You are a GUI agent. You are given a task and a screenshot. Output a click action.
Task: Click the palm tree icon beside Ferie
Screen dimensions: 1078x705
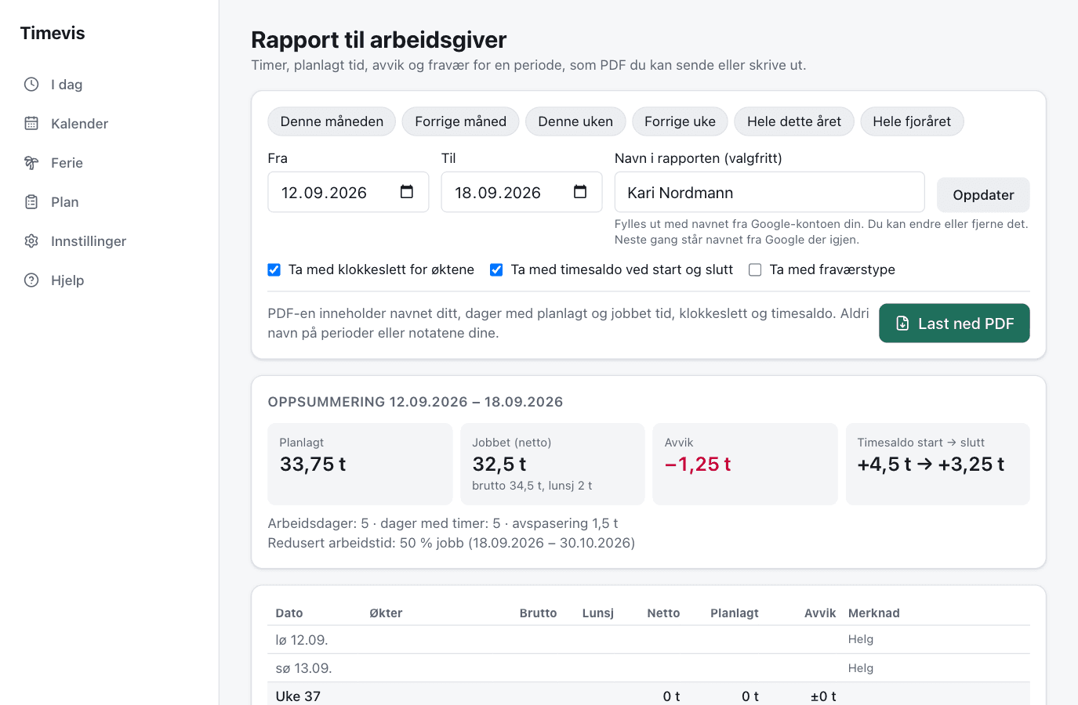pyautogui.click(x=31, y=162)
